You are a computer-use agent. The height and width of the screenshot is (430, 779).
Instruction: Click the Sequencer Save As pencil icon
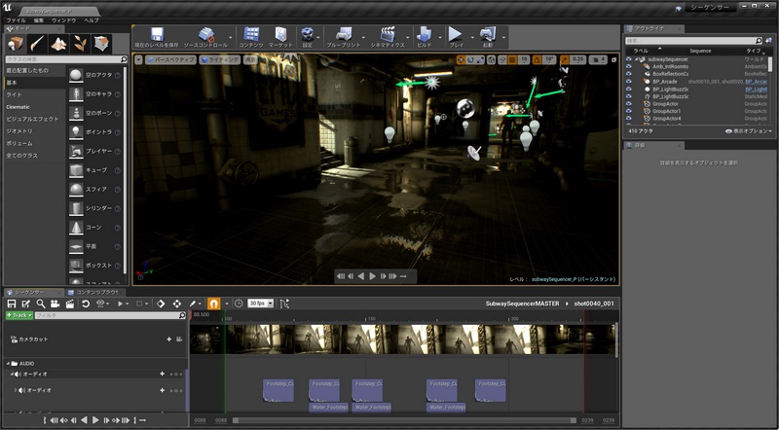click(26, 304)
